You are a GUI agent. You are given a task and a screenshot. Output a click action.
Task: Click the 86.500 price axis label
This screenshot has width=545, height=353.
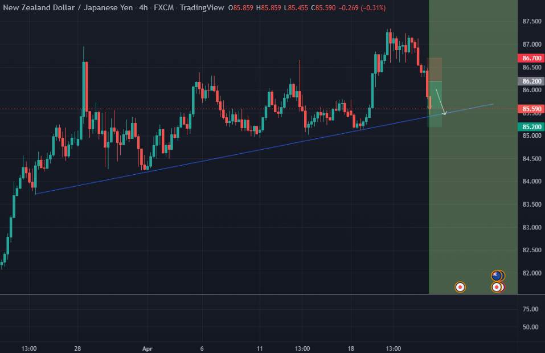532,67
